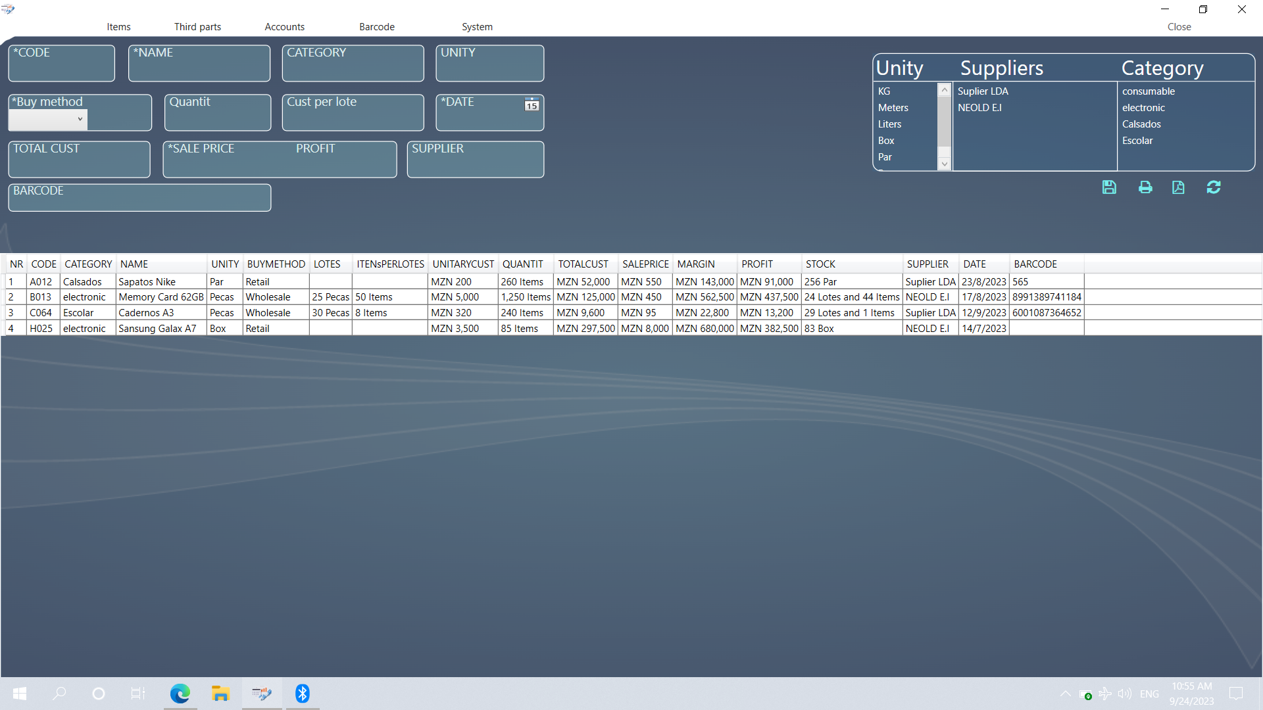Select electronic in Category list

click(1143, 108)
